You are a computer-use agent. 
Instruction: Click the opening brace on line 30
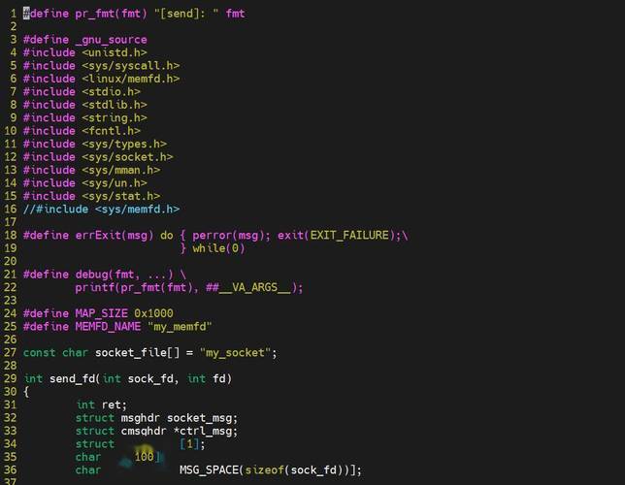coord(26,392)
